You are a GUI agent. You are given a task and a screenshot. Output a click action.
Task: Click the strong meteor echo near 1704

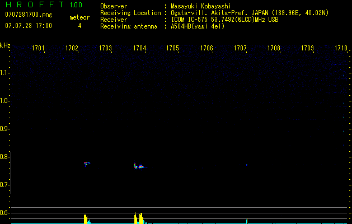tap(140, 166)
